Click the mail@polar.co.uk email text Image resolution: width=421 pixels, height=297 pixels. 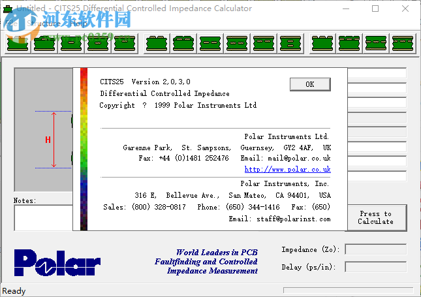click(299, 158)
